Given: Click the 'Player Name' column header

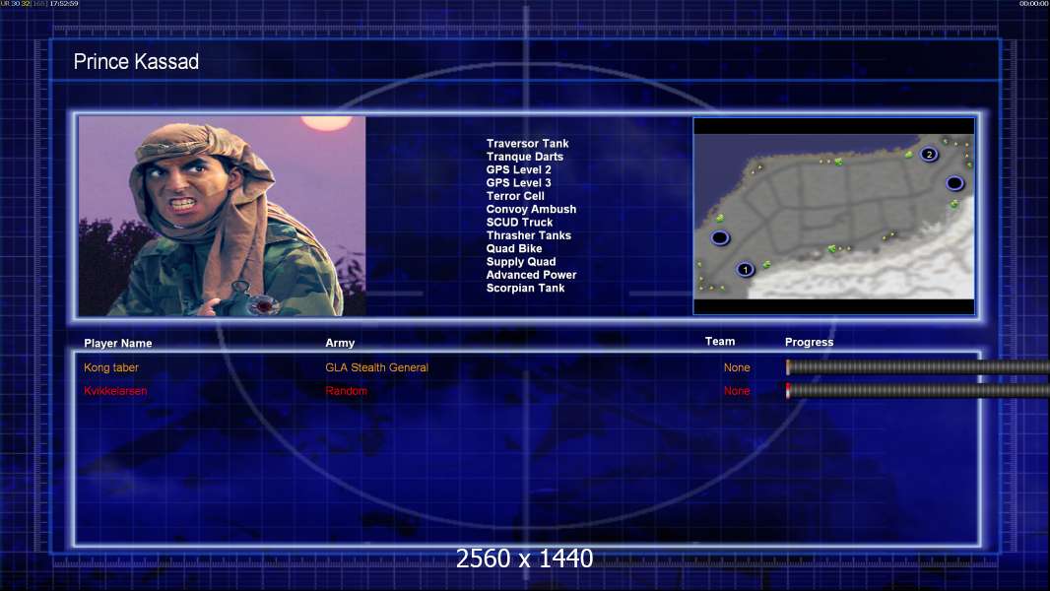Looking at the screenshot, I should click(x=118, y=344).
